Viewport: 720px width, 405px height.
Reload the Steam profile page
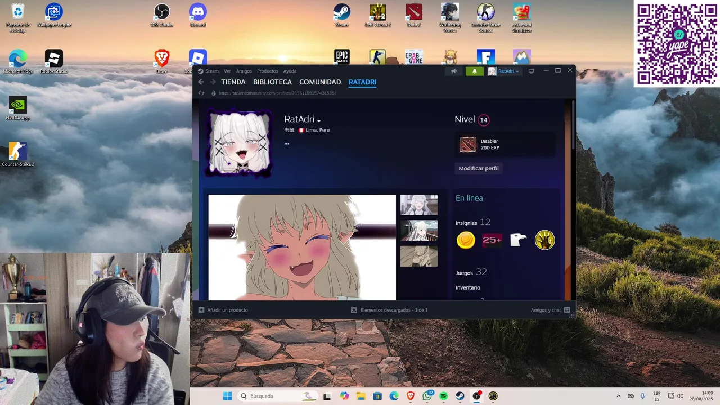click(201, 93)
